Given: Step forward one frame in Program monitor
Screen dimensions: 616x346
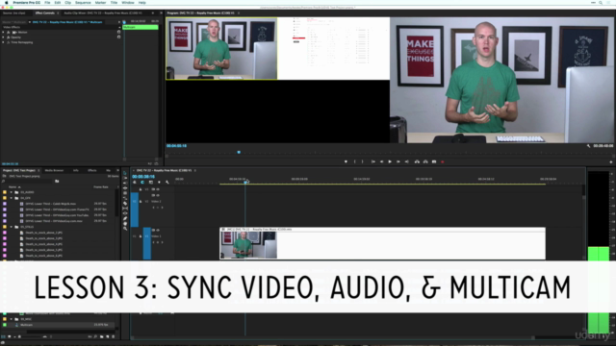Looking at the screenshot, I should tap(398, 161).
